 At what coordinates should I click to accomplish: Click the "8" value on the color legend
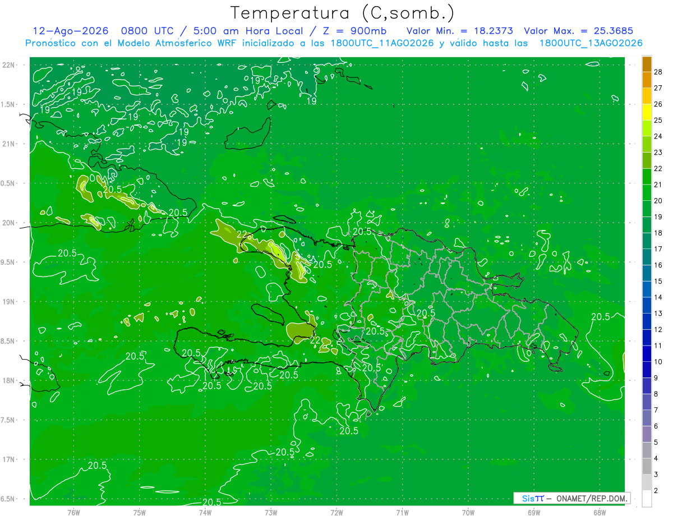pyautogui.click(x=656, y=394)
